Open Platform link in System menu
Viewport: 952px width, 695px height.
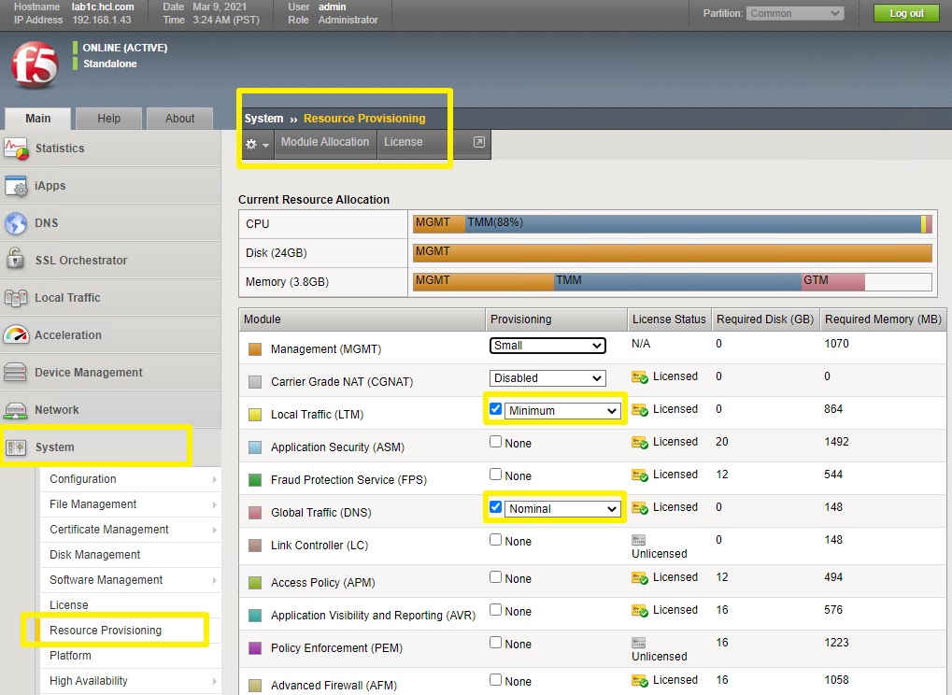(x=70, y=656)
